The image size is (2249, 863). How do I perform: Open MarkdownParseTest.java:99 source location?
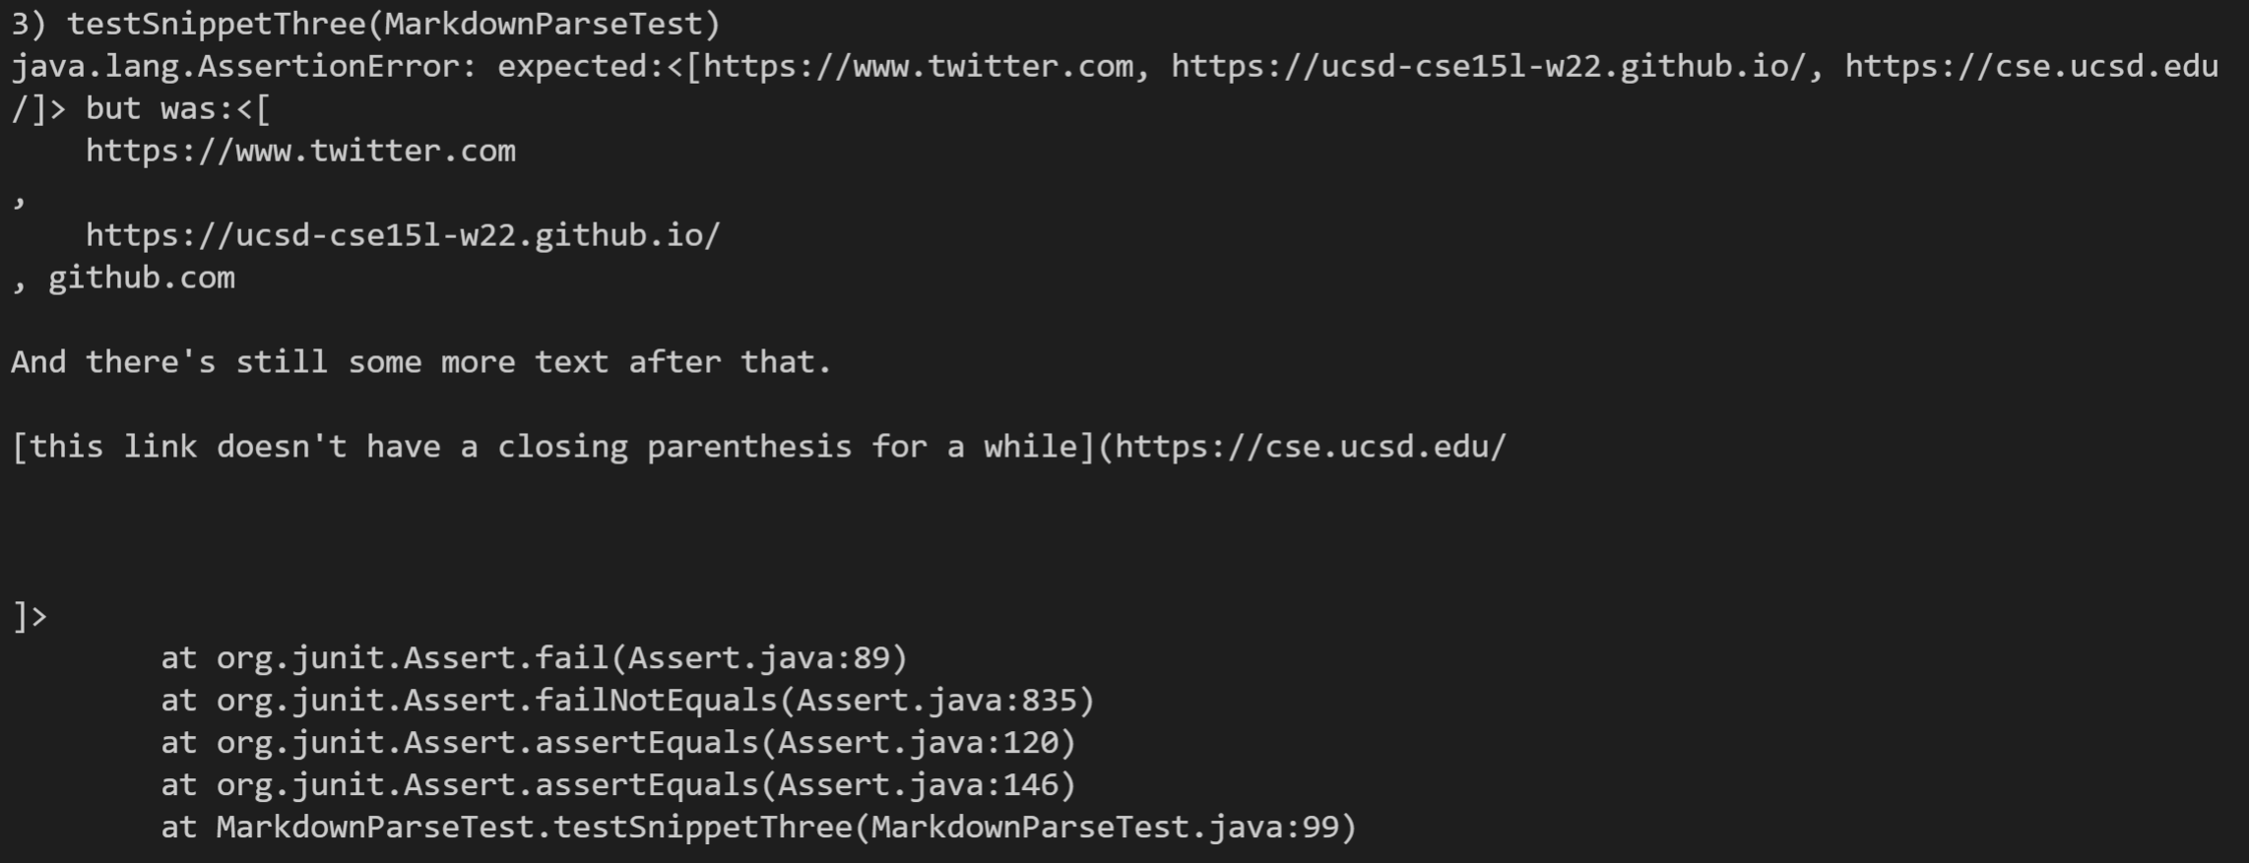point(1104,827)
